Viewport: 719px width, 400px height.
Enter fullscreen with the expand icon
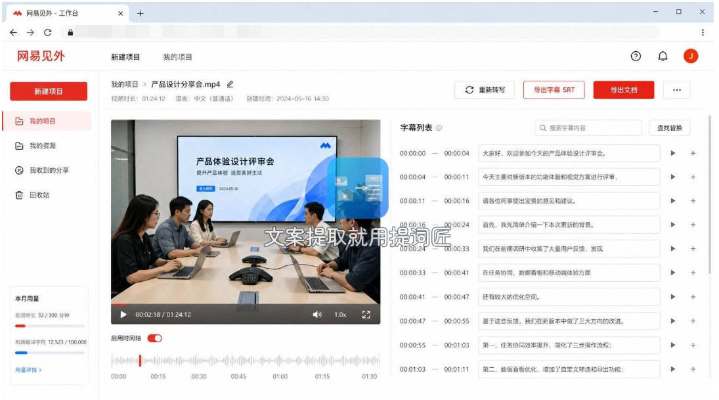coord(366,315)
